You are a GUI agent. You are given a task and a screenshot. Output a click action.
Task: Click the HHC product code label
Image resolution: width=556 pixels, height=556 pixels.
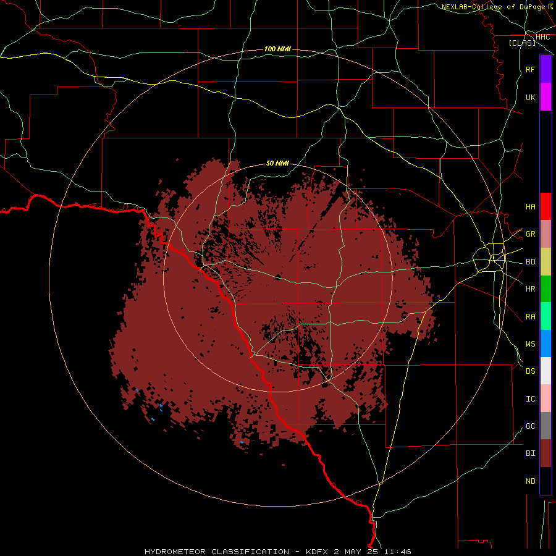tap(542, 37)
